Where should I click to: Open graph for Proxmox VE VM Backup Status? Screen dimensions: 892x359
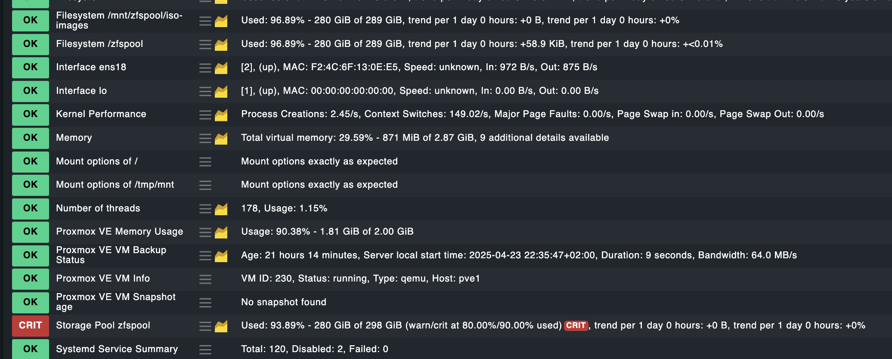(x=221, y=256)
